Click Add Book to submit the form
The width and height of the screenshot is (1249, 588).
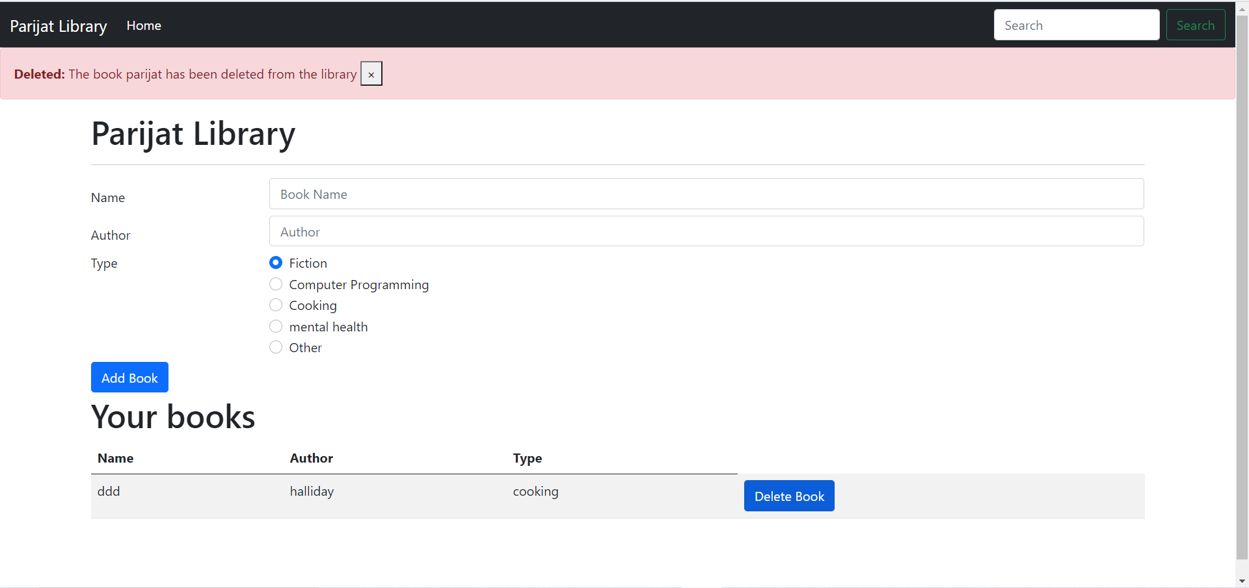[129, 377]
